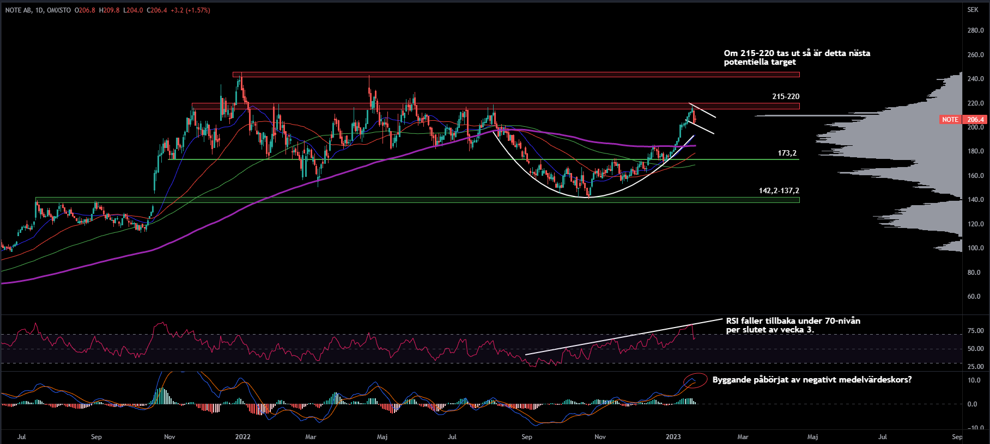Click the SEK currency label
Screen dimensions: 990x444
pyautogui.click(x=973, y=10)
